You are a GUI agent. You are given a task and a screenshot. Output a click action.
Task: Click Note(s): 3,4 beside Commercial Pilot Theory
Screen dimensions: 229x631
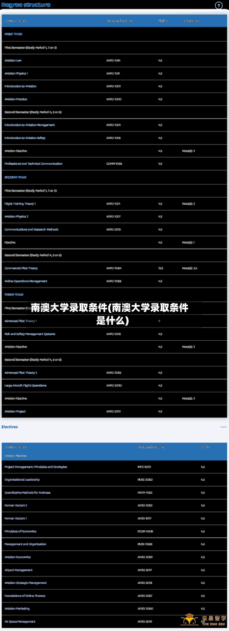(190, 268)
